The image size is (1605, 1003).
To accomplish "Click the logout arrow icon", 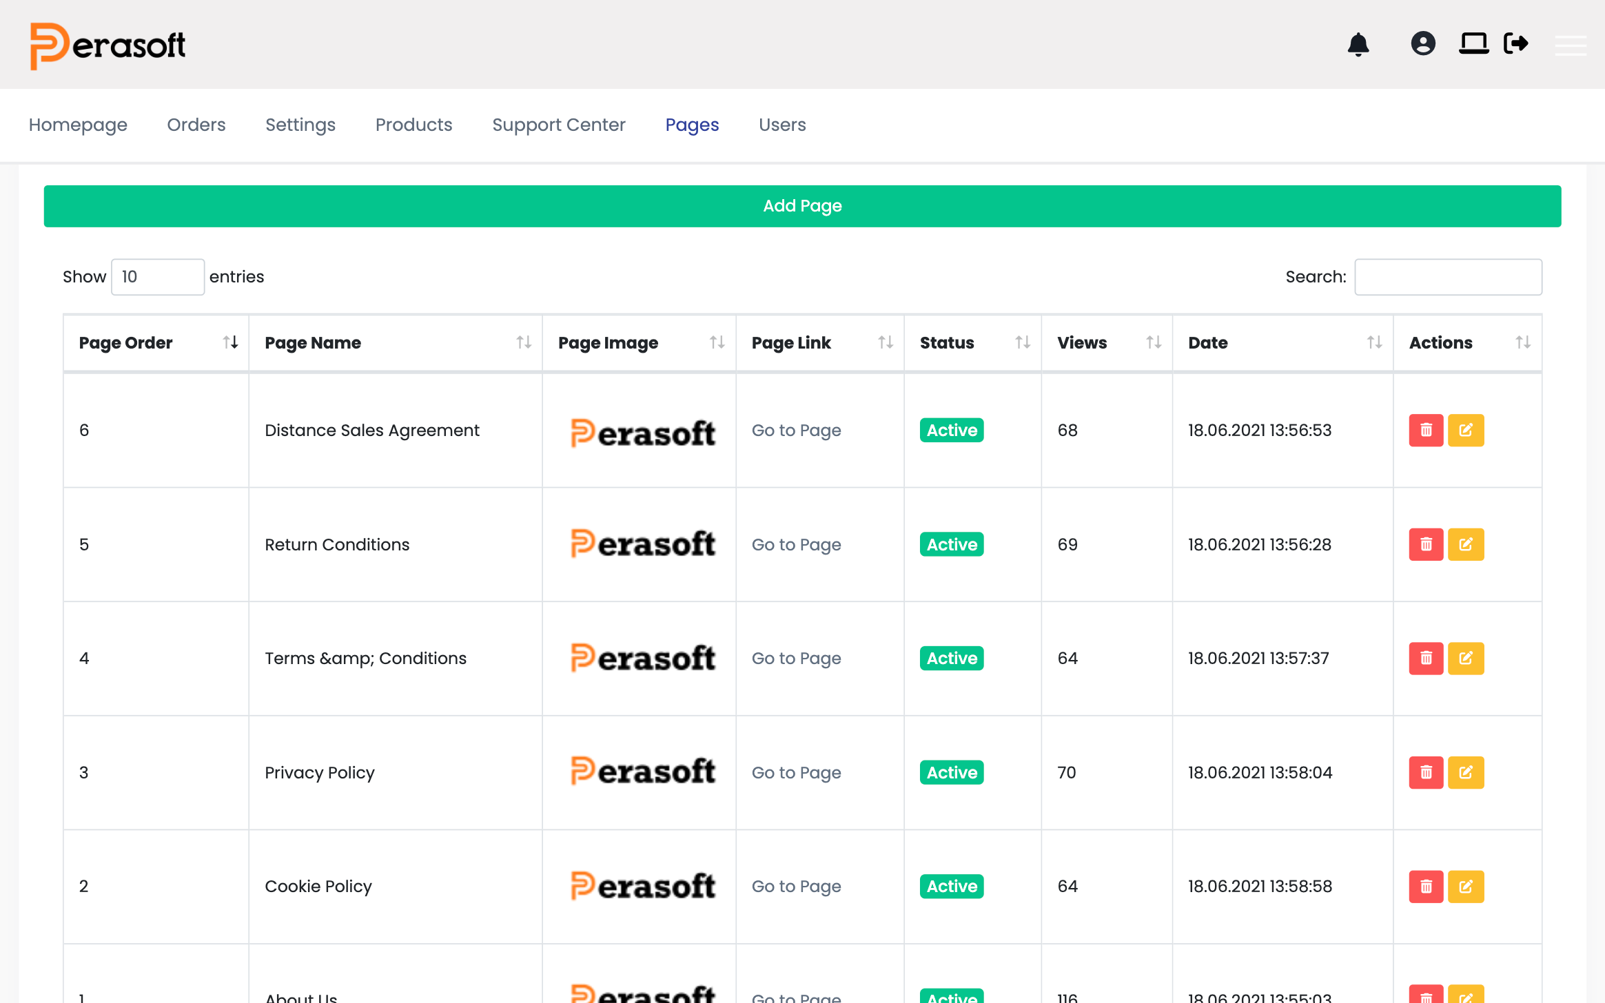I will pyautogui.click(x=1516, y=43).
